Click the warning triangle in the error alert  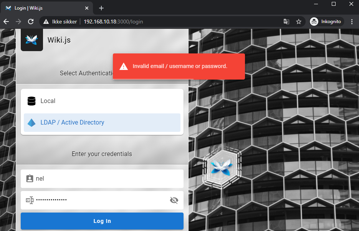point(123,66)
